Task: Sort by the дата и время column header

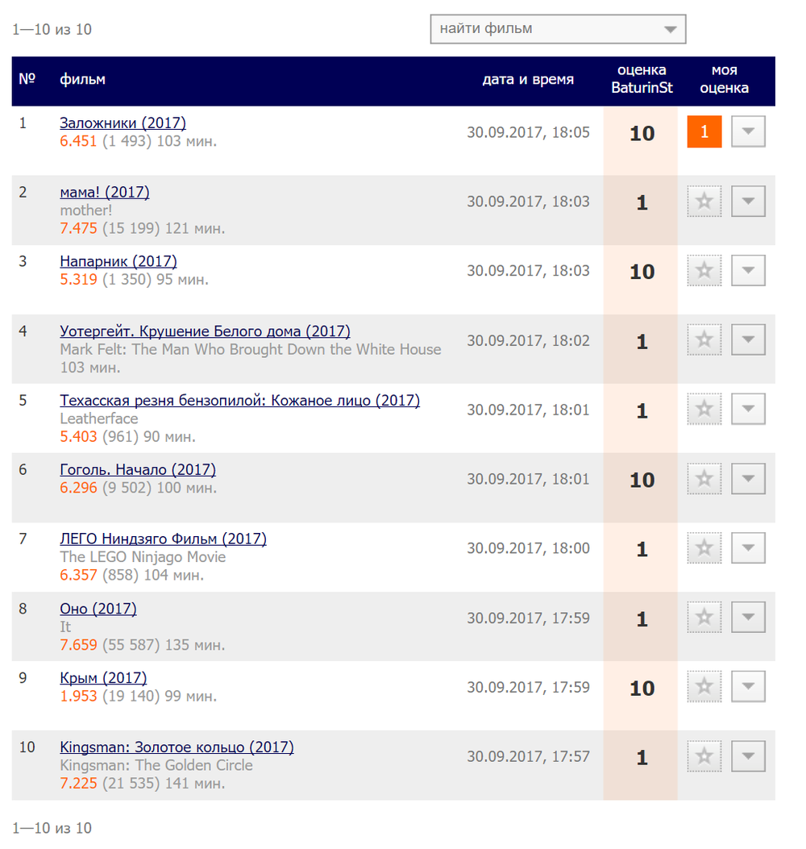Action: pyautogui.click(x=528, y=80)
